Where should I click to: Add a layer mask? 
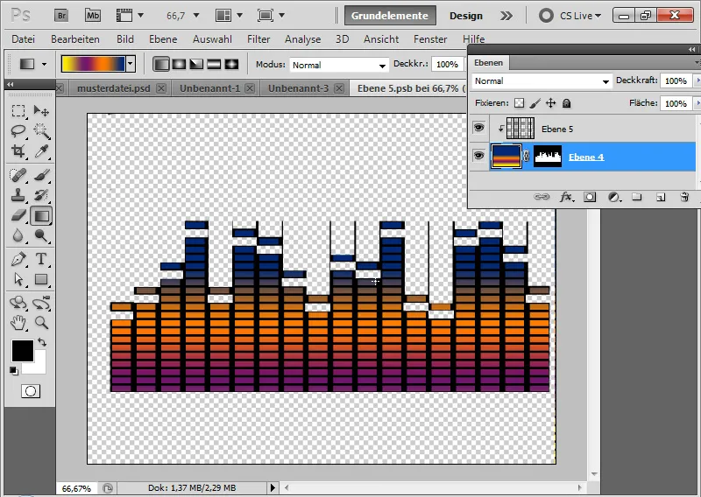(x=590, y=197)
